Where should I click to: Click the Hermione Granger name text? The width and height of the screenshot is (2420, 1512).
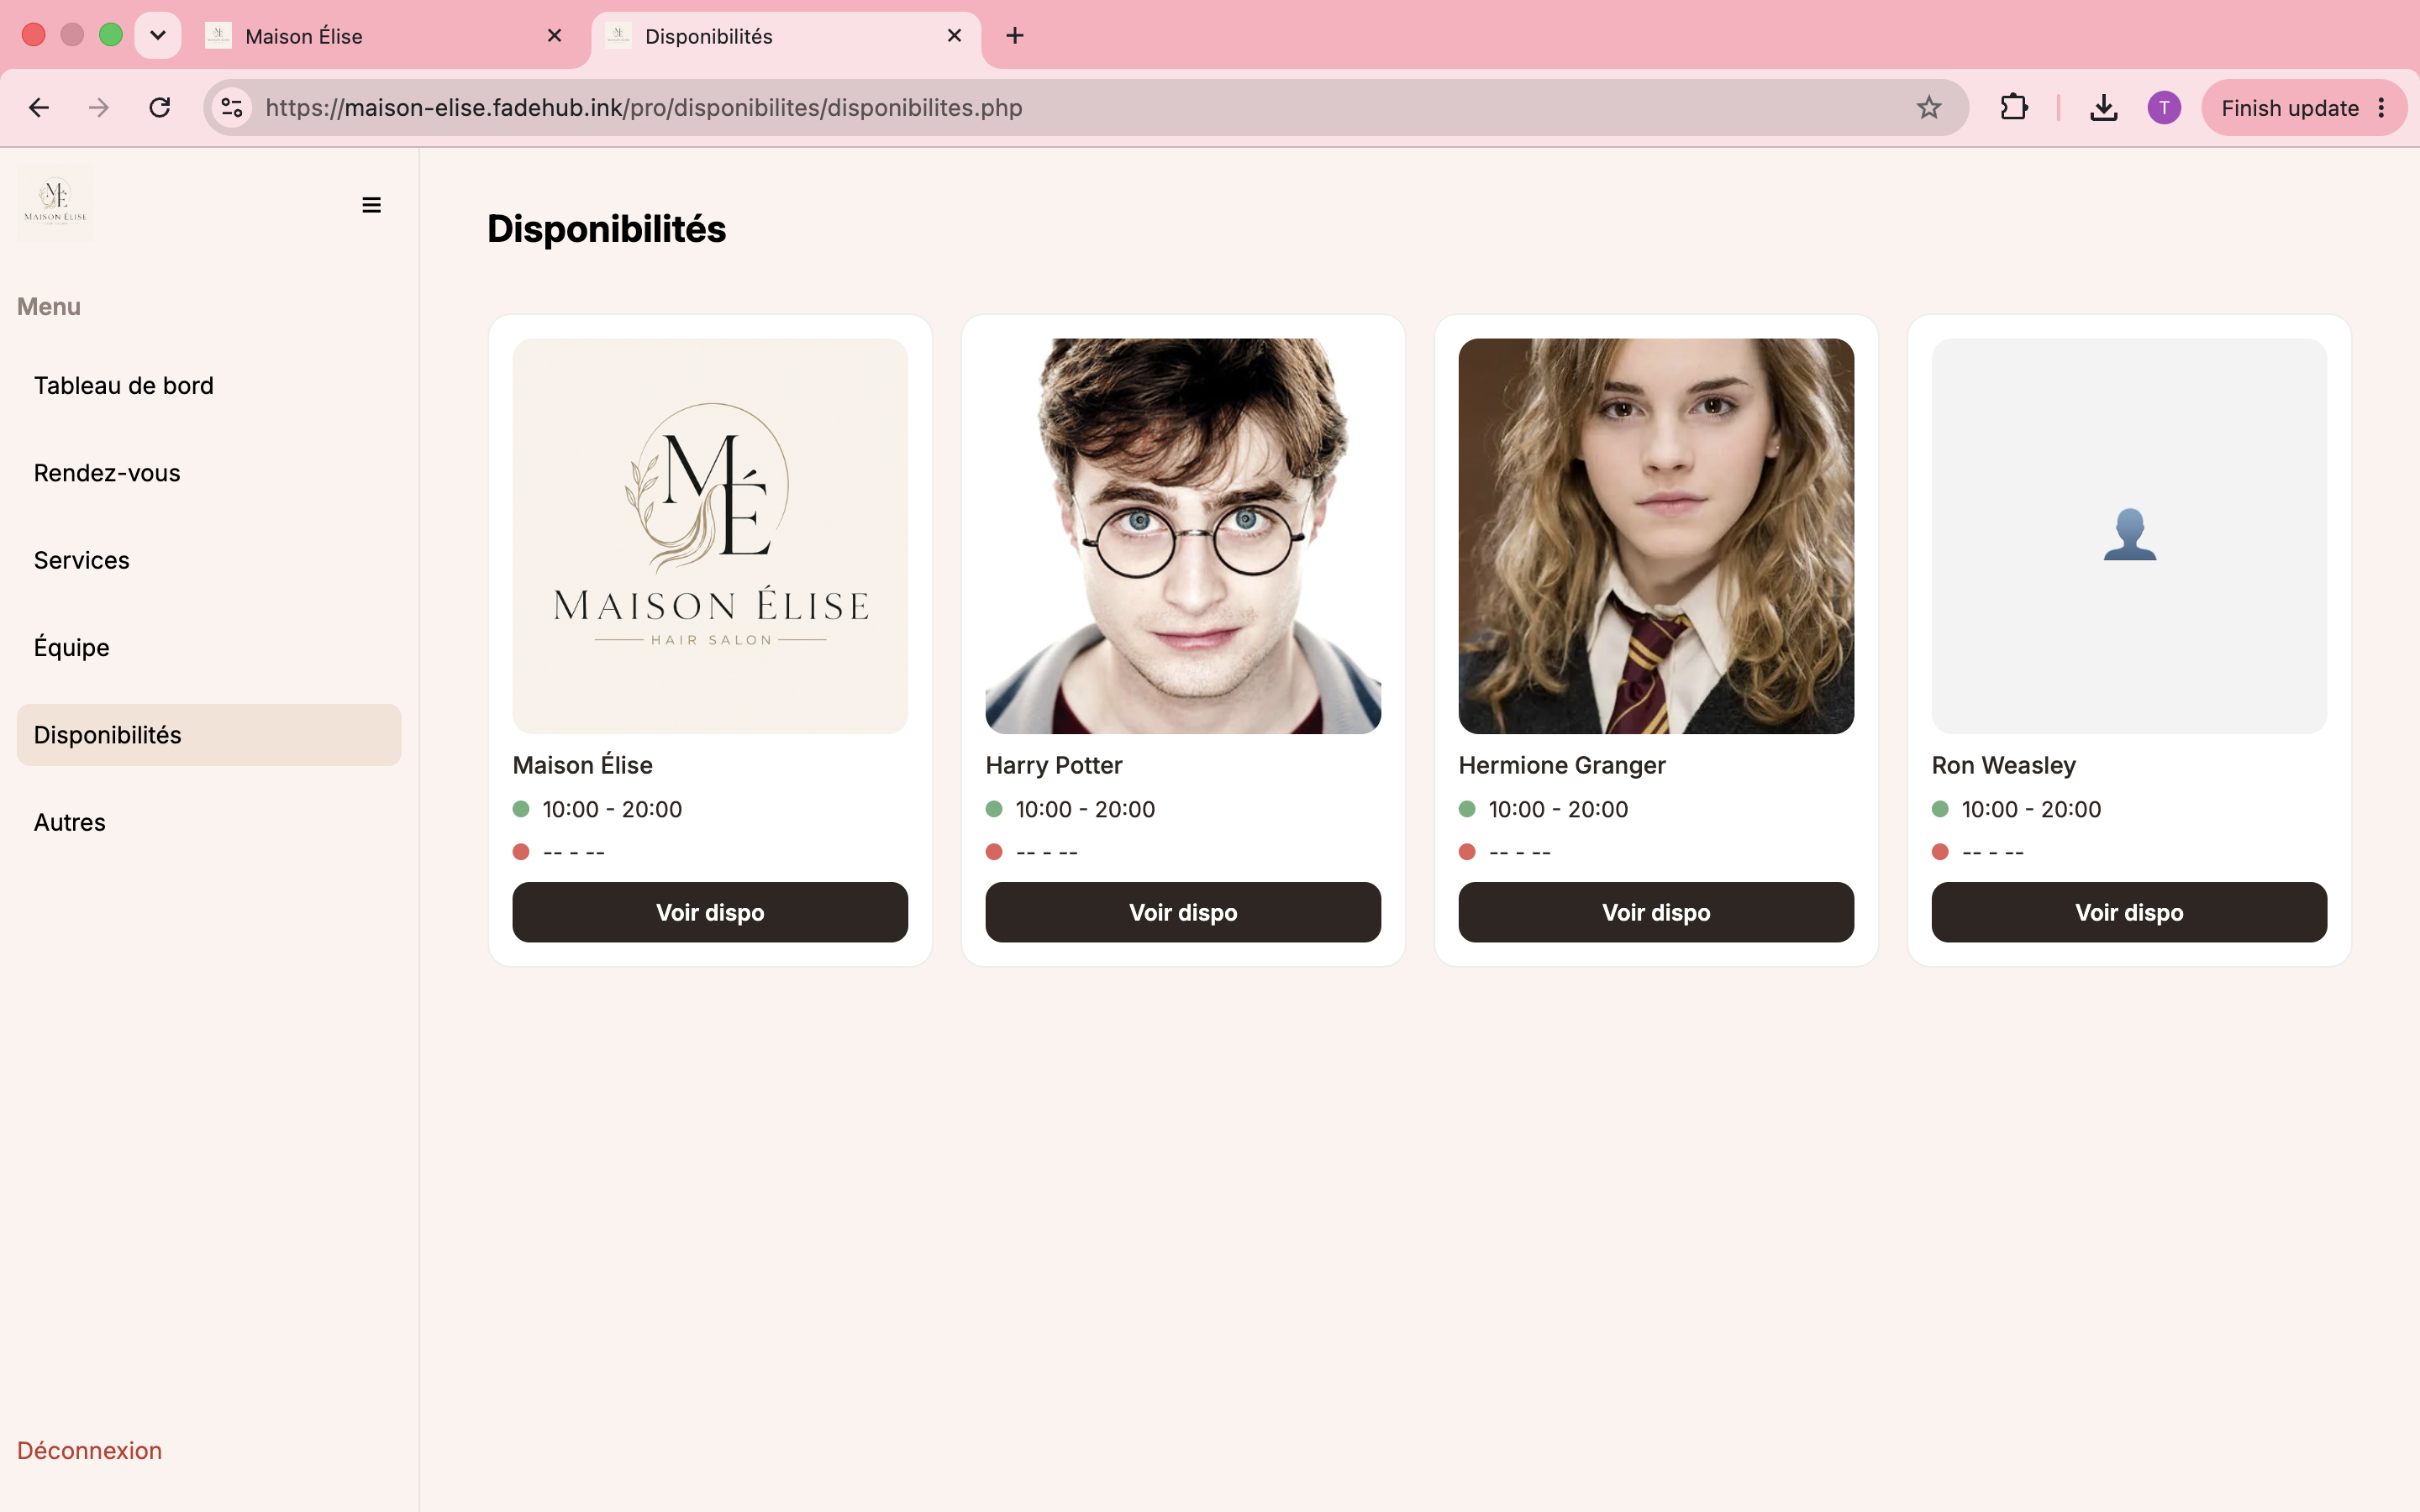pos(1562,765)
